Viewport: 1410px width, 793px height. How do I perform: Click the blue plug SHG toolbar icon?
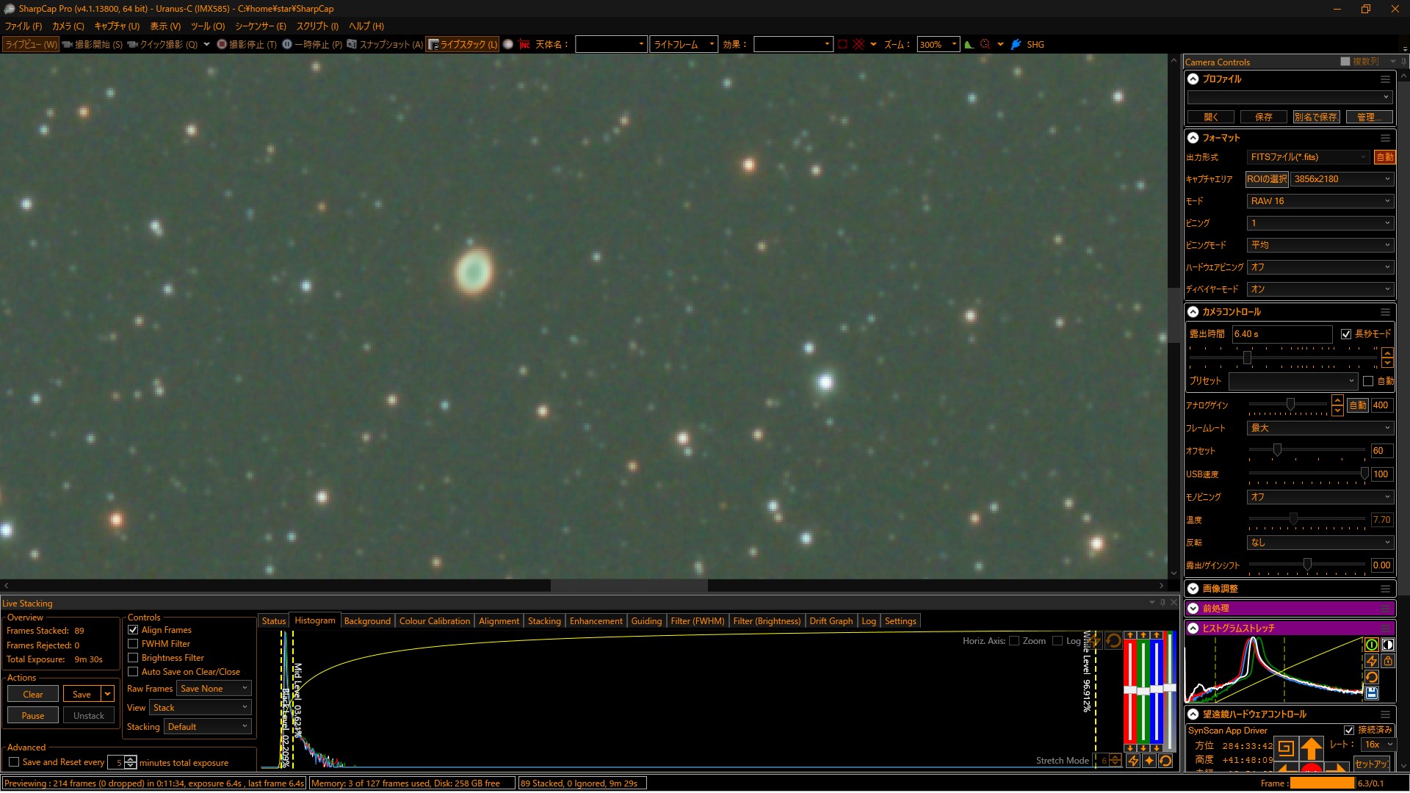[x=1016, y=45]
